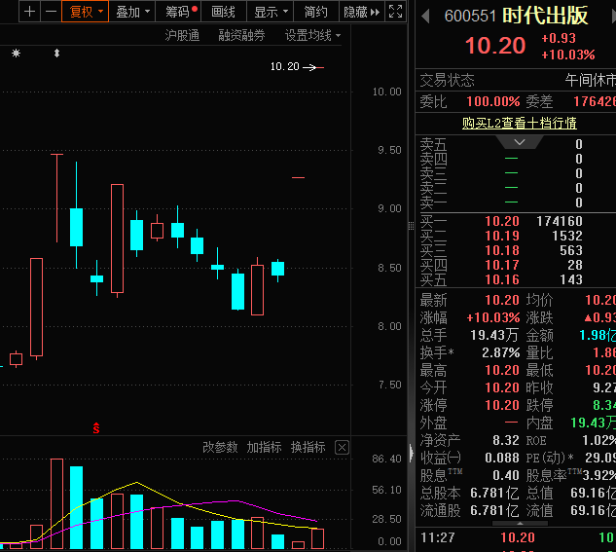Click the 融资融券 tag
The height and width of the screenshot is (552, 616).
[241, 36]
